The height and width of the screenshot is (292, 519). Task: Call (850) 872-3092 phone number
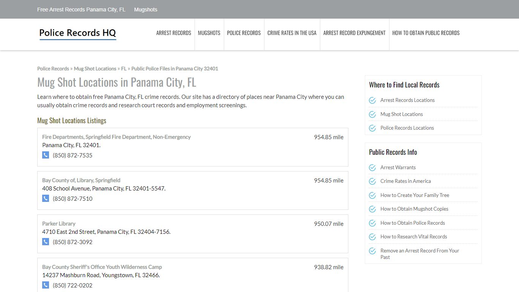[73, 242]
